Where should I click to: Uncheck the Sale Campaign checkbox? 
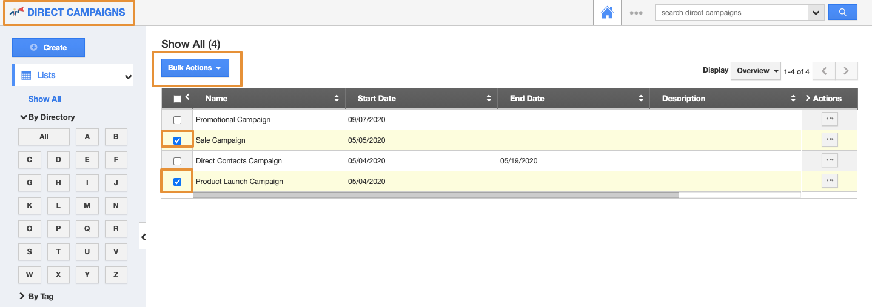(177, 140)
